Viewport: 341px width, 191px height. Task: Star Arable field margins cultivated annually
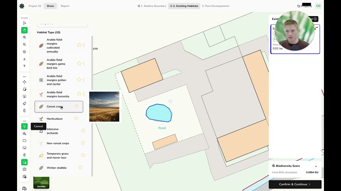79,45
